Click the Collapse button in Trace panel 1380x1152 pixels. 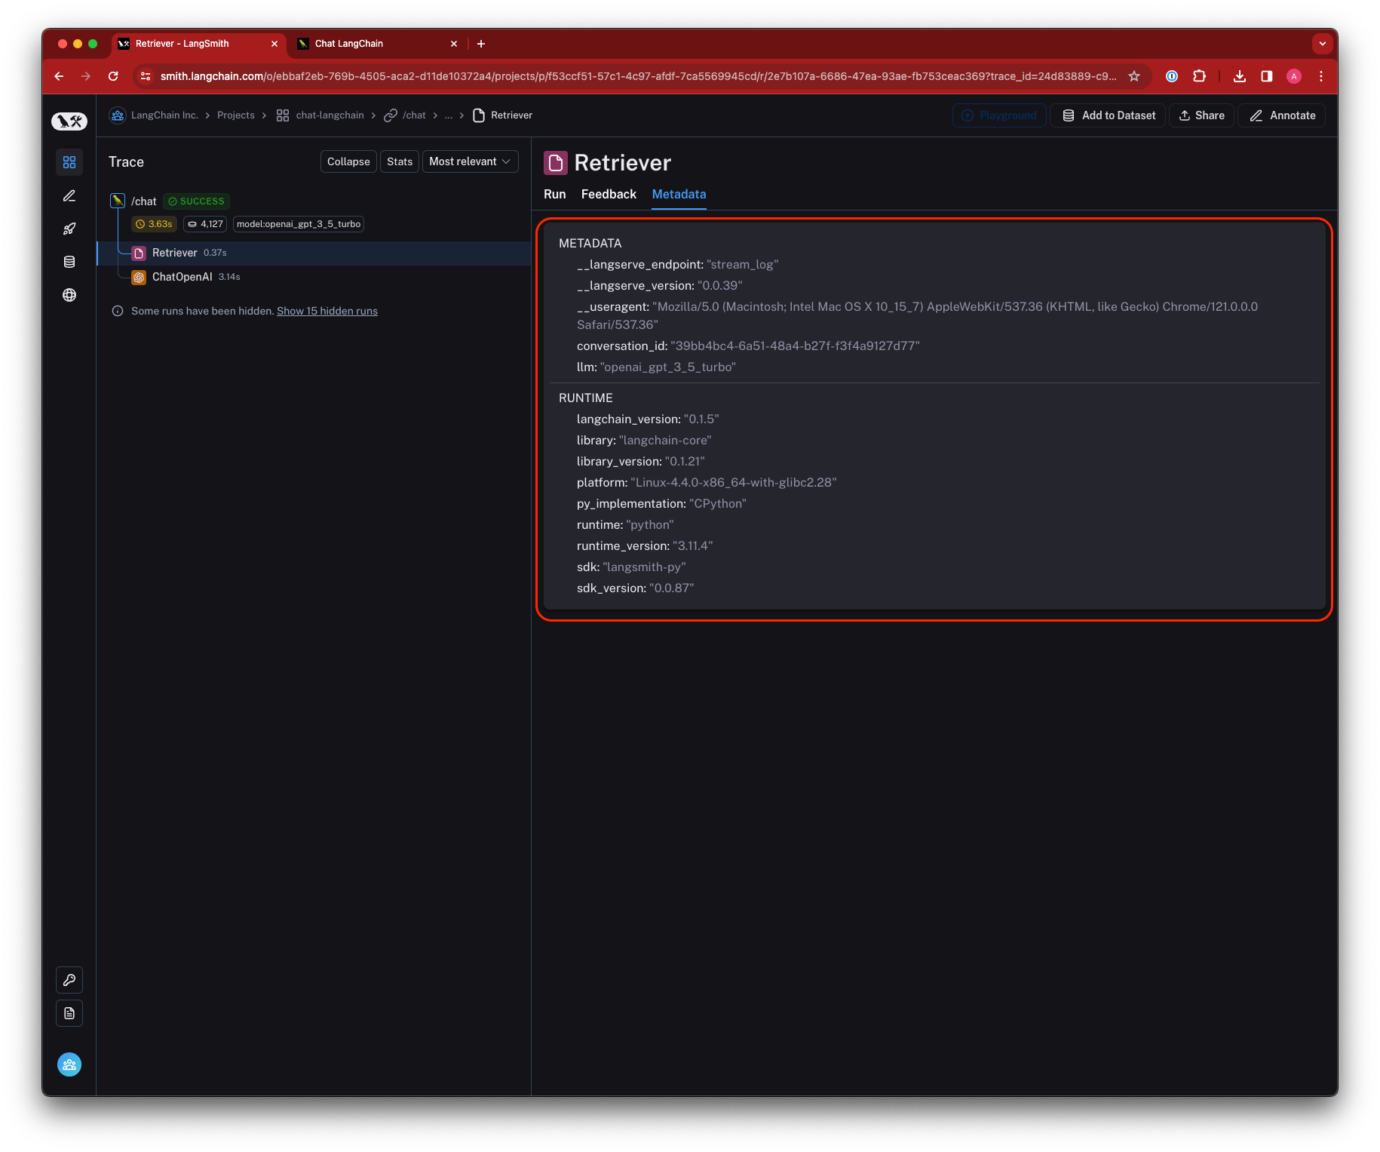coord(348,161)
